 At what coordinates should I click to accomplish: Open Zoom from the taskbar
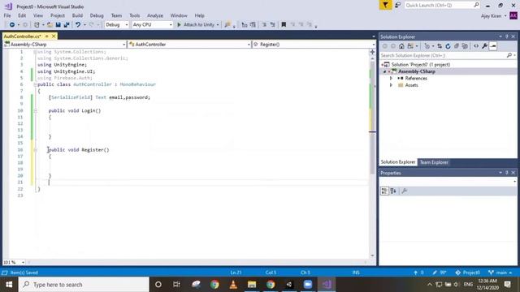coord(308,285)
